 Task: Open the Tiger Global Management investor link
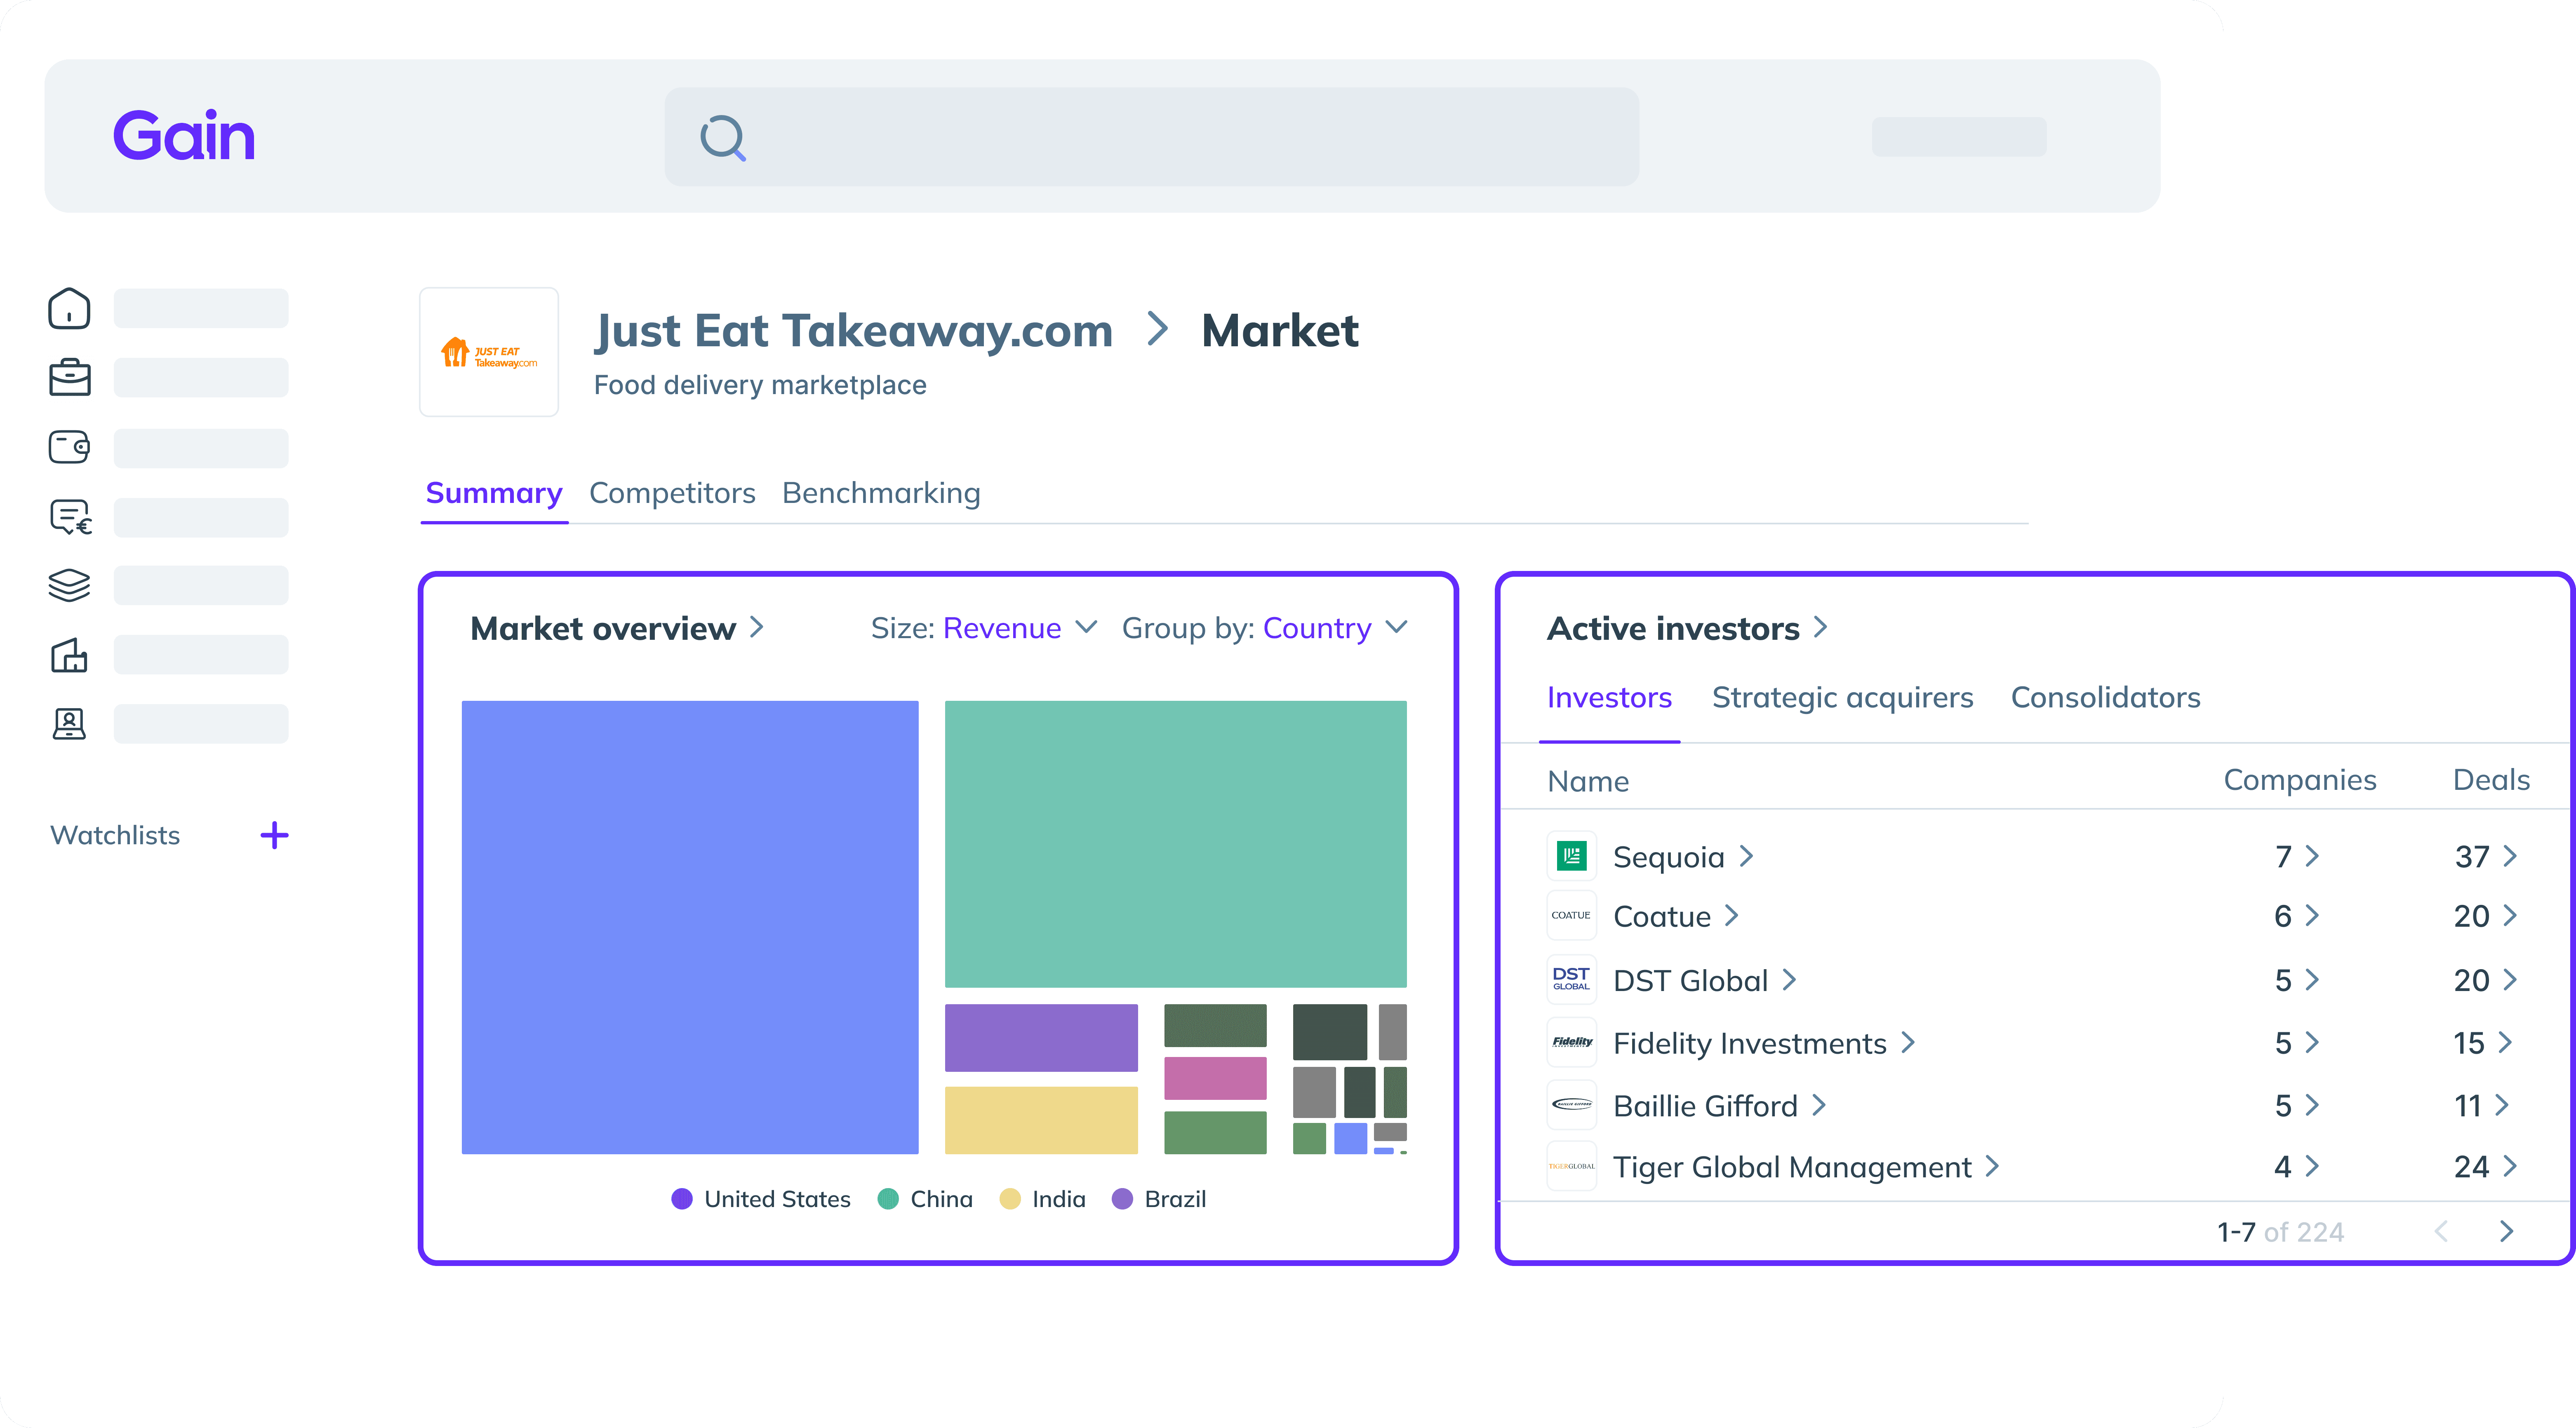[x=1792, y=1167]
